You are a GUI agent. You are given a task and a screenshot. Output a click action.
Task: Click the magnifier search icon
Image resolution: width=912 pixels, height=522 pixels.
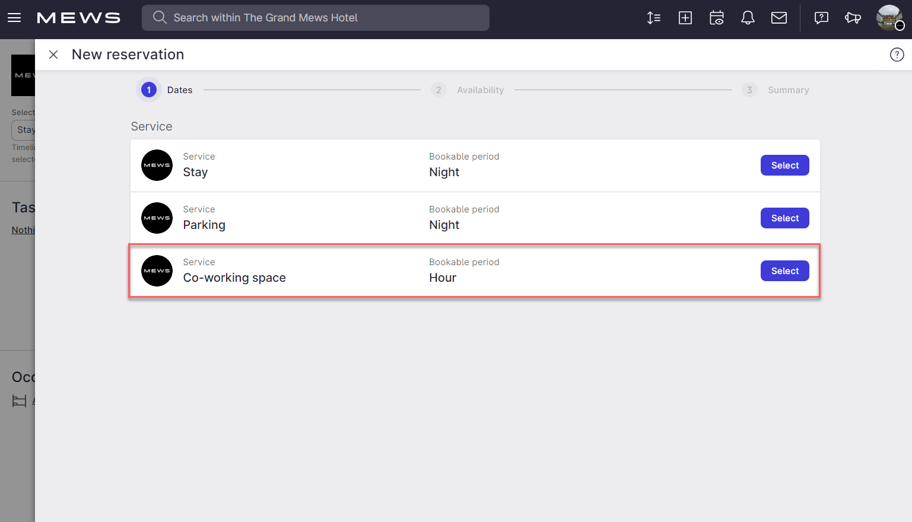point(160,17)
